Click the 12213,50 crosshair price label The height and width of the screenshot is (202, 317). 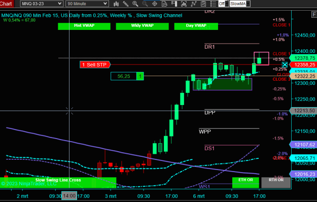(303, 111)
